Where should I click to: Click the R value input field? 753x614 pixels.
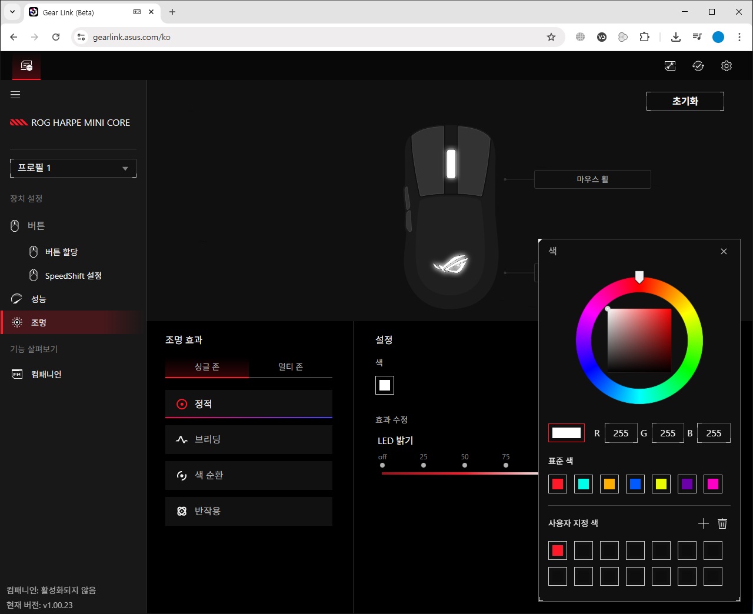pos(621,433)
